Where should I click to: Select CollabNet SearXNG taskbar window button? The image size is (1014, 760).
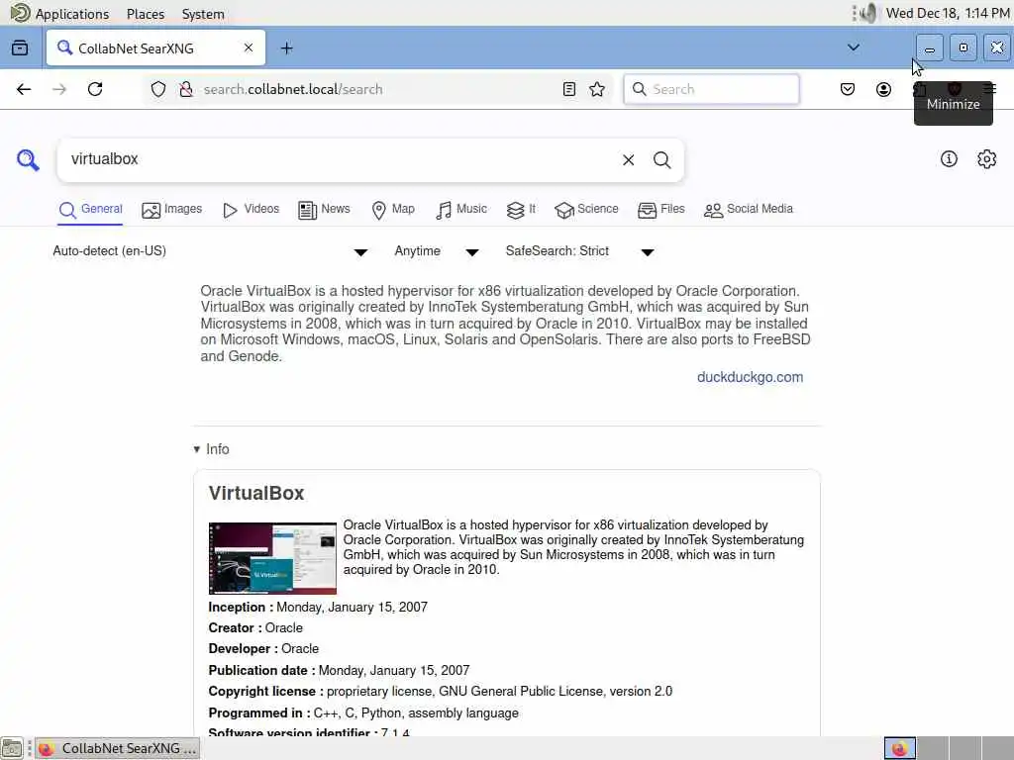click(117, 748)
